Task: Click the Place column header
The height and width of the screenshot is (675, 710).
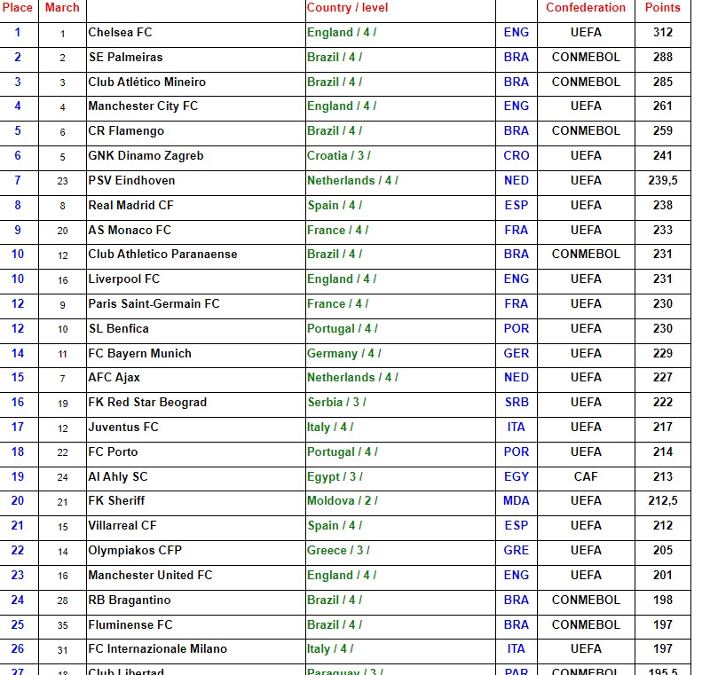Action: tap(18, 8)
